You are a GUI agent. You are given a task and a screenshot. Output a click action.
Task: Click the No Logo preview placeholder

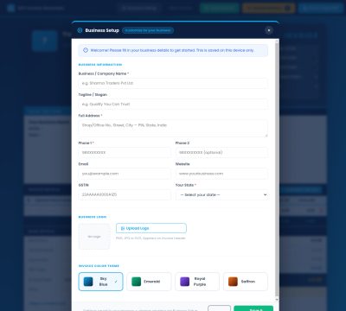point(94,237)
